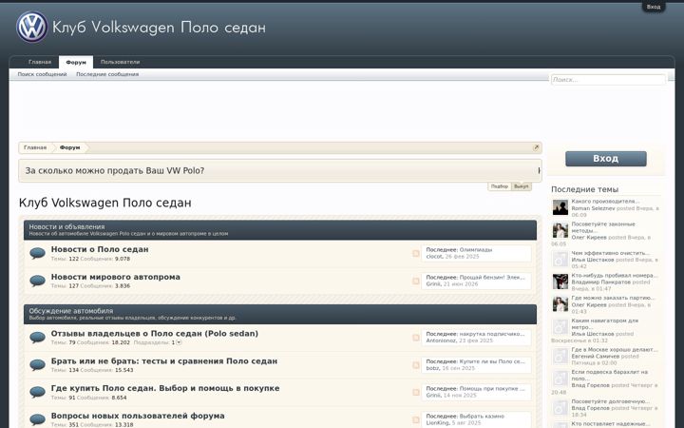Click the small Вход link in the top corner

click(x=654, y=7)
